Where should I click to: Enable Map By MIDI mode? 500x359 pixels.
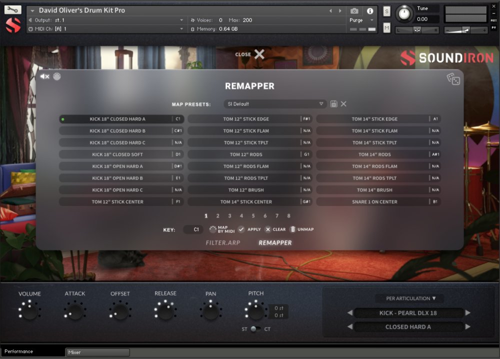click(x=212, y=229)
